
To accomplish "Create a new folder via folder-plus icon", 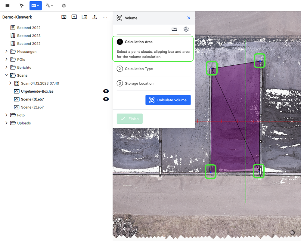I will click(x=84, y=17).
